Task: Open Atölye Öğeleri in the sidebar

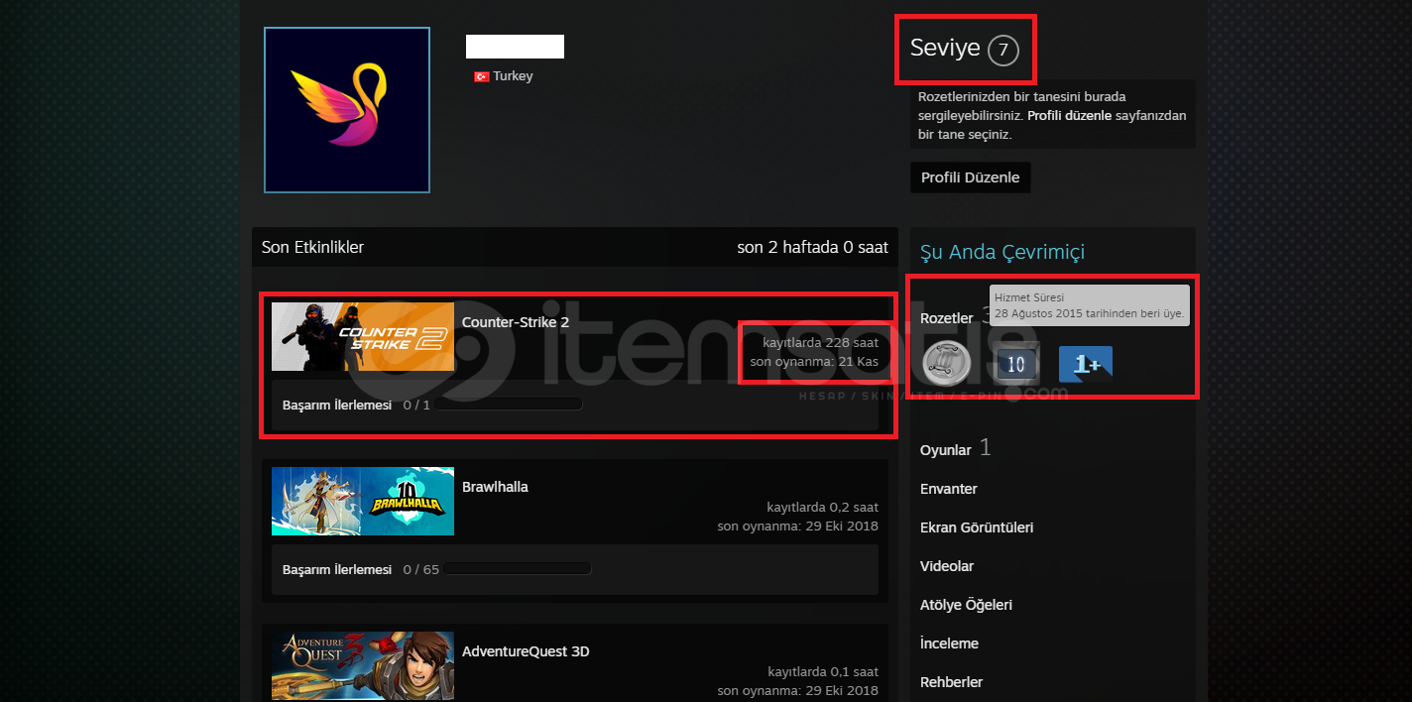Action: click(x=966, y=605)
